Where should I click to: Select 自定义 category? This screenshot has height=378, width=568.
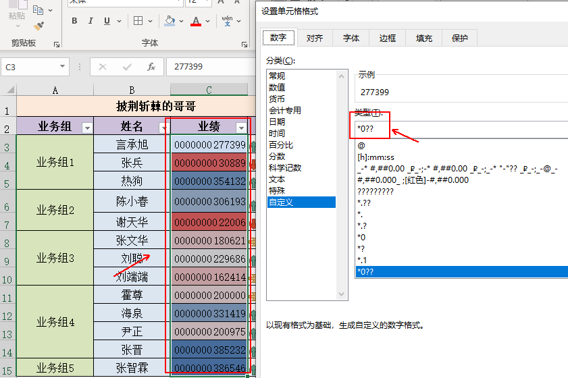tap(302, 202)
